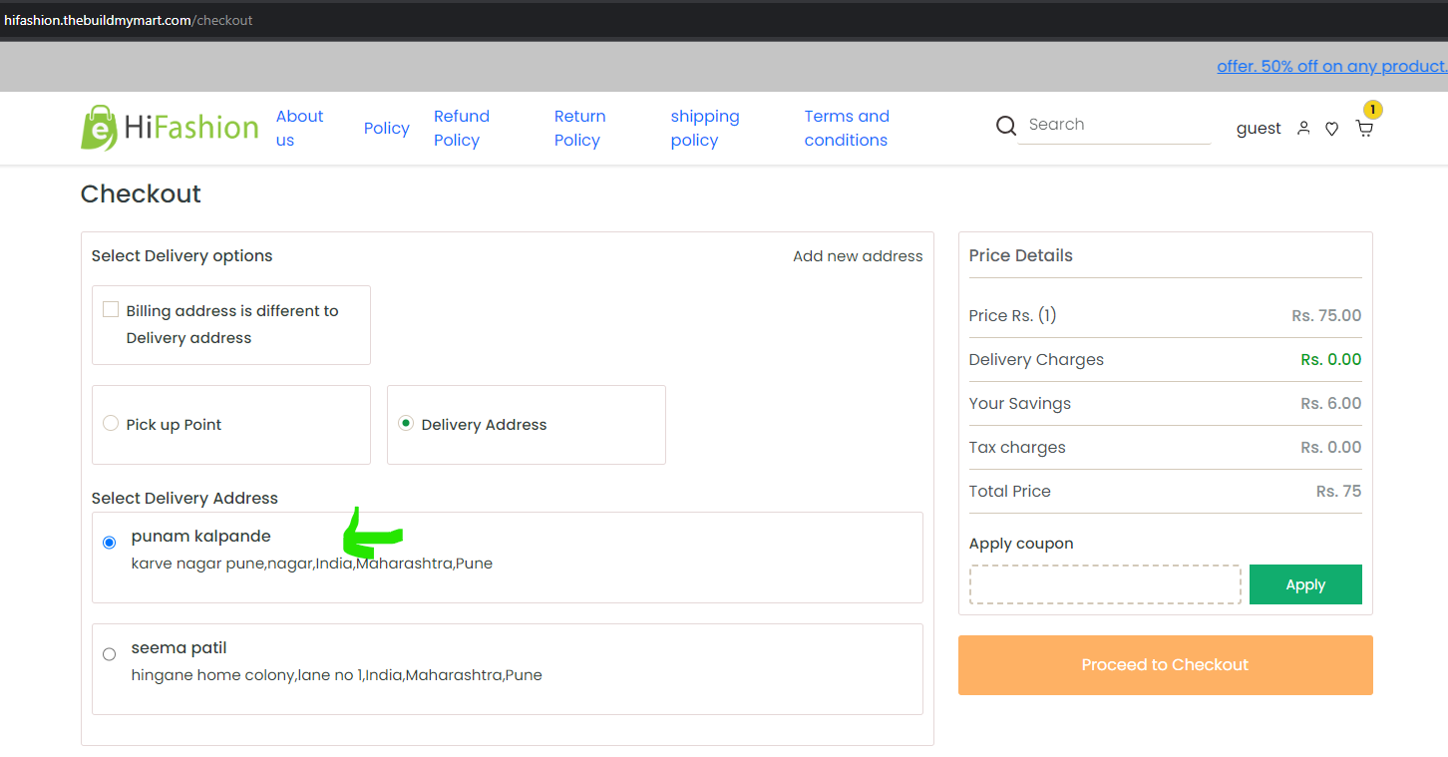Focus the Search input field
The width and height of the screenshot is (1448, 757).
tap(1114, 125)
